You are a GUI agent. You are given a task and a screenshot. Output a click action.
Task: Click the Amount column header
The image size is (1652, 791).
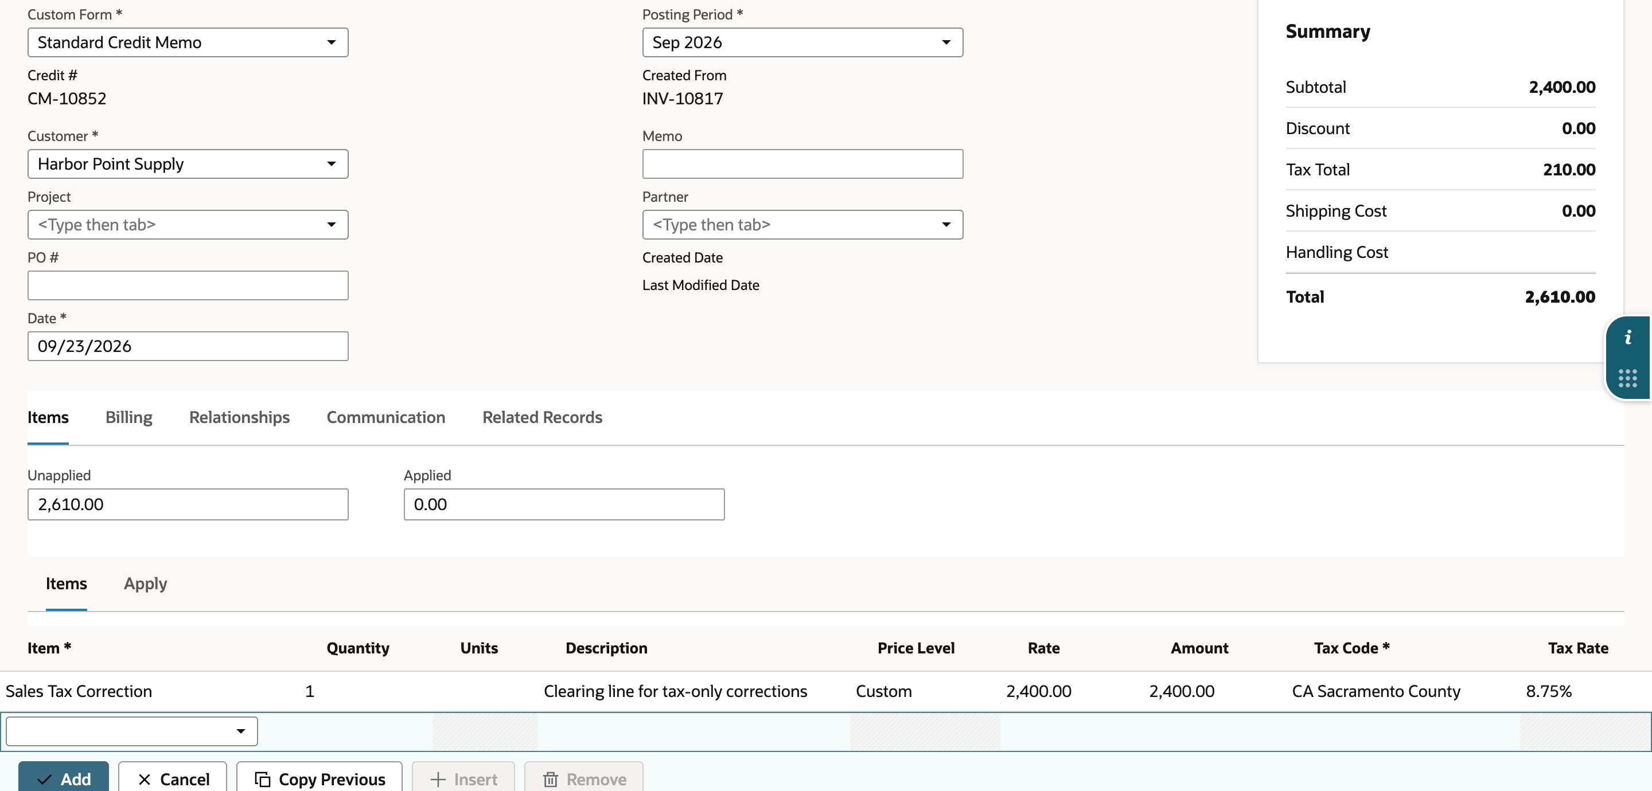pos(1199,648)
